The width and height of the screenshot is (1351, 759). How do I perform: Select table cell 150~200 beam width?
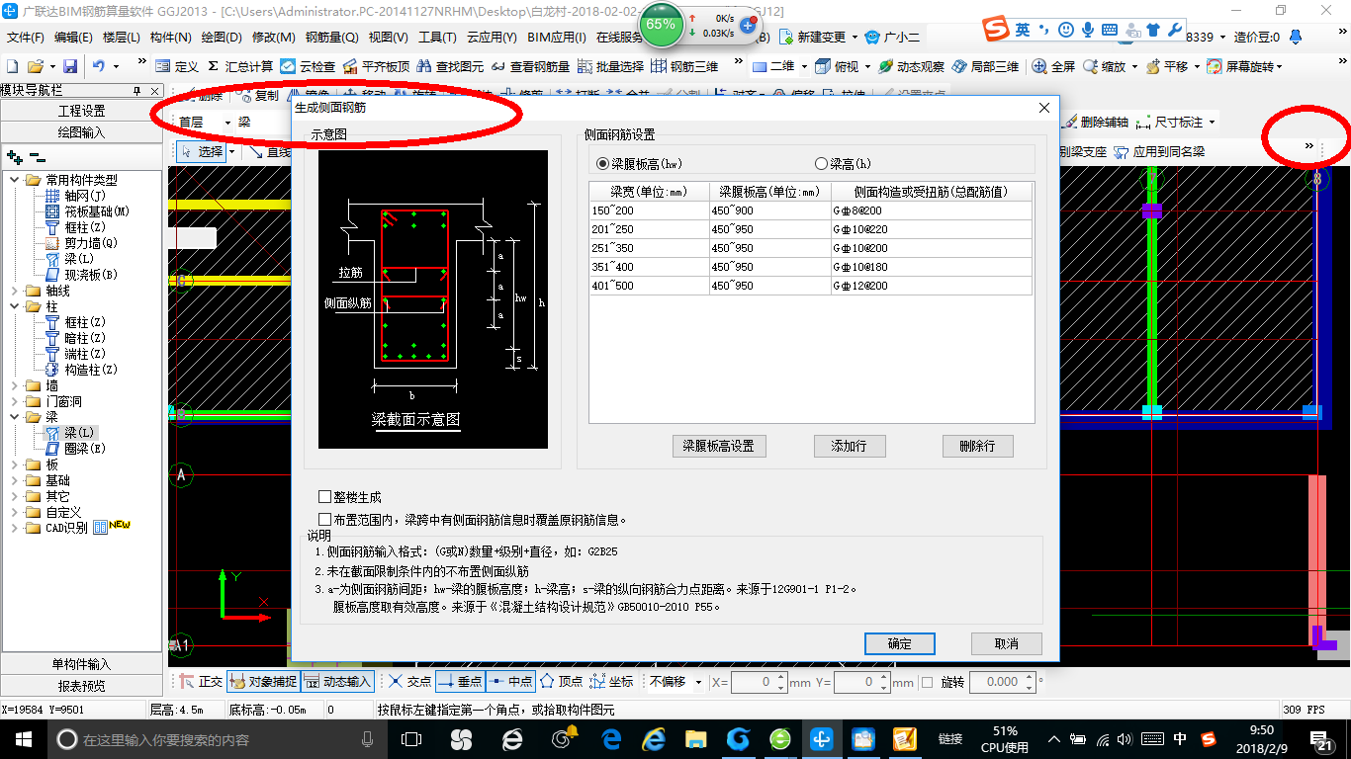tap(649, 211)
